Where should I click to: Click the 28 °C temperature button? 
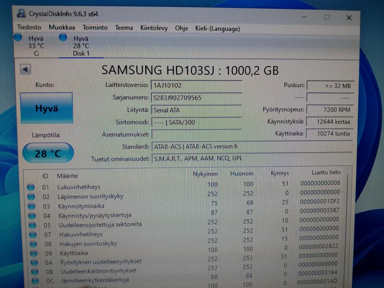pos(48,153)
